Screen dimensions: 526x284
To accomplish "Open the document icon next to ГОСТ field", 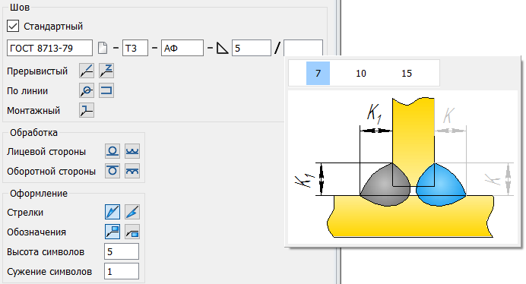I will click(x=103, y=48).
